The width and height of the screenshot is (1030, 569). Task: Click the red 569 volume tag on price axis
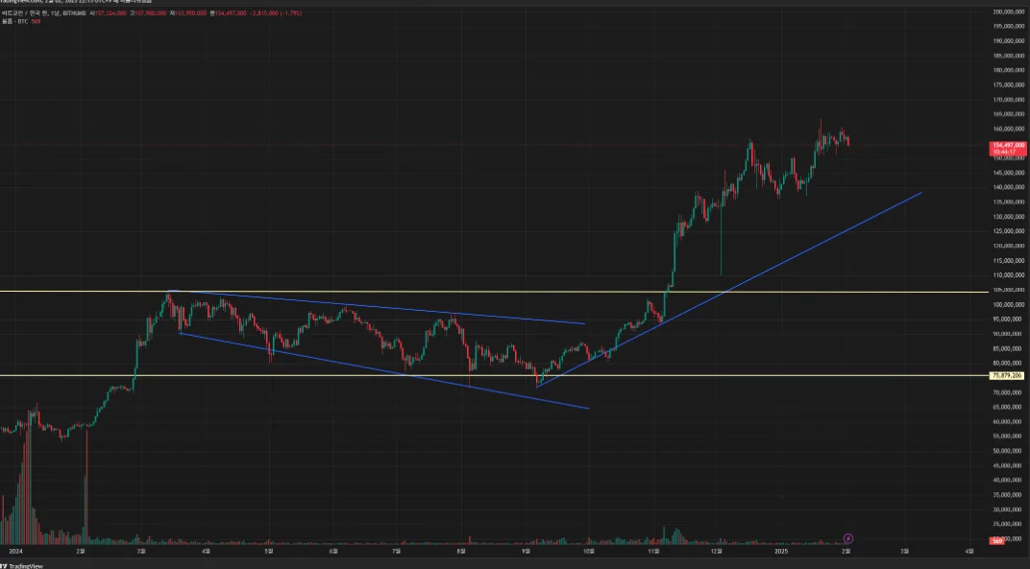coord(997,541)
